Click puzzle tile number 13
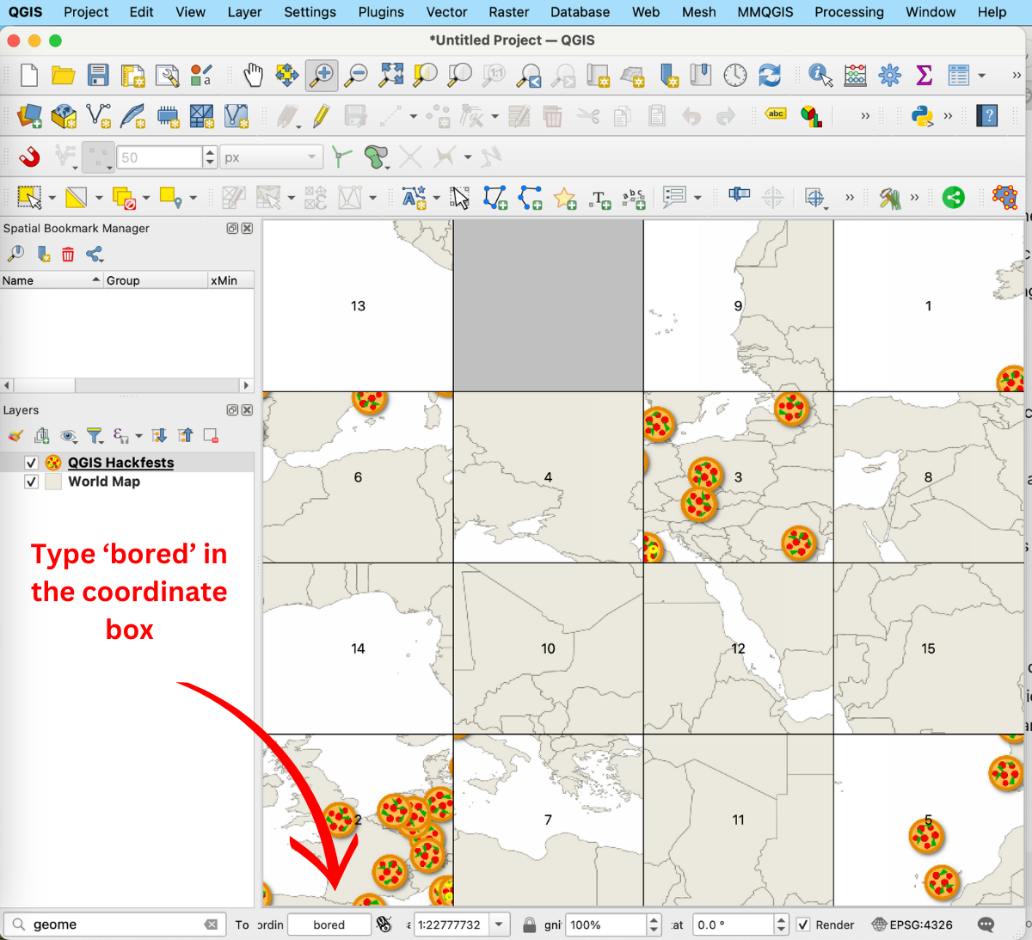Screen dimensions: 1032x940 coord(358,306)
